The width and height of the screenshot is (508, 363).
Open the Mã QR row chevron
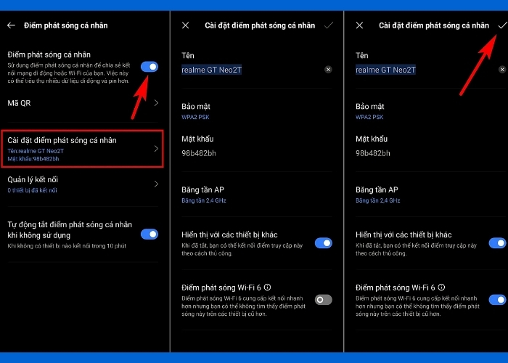(155, 103)
